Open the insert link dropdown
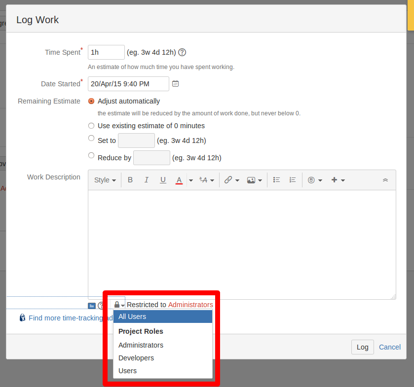 [232, 180]
